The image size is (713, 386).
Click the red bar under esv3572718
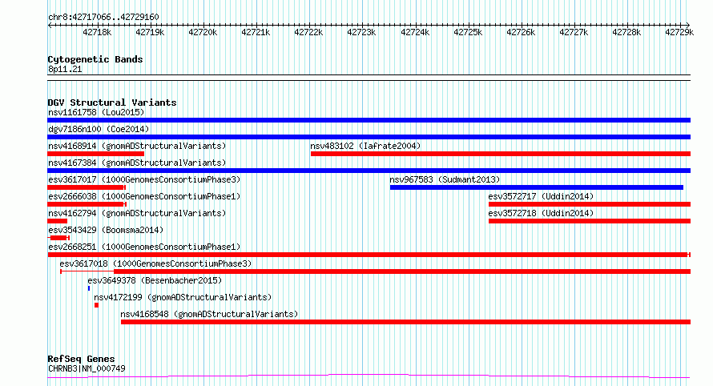[590, 221]
